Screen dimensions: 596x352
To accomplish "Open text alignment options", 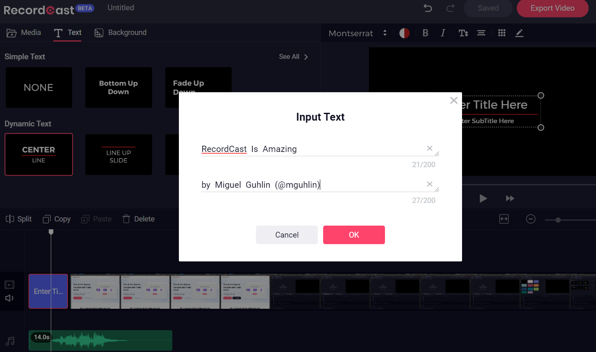I will click(x=481, y=33).
